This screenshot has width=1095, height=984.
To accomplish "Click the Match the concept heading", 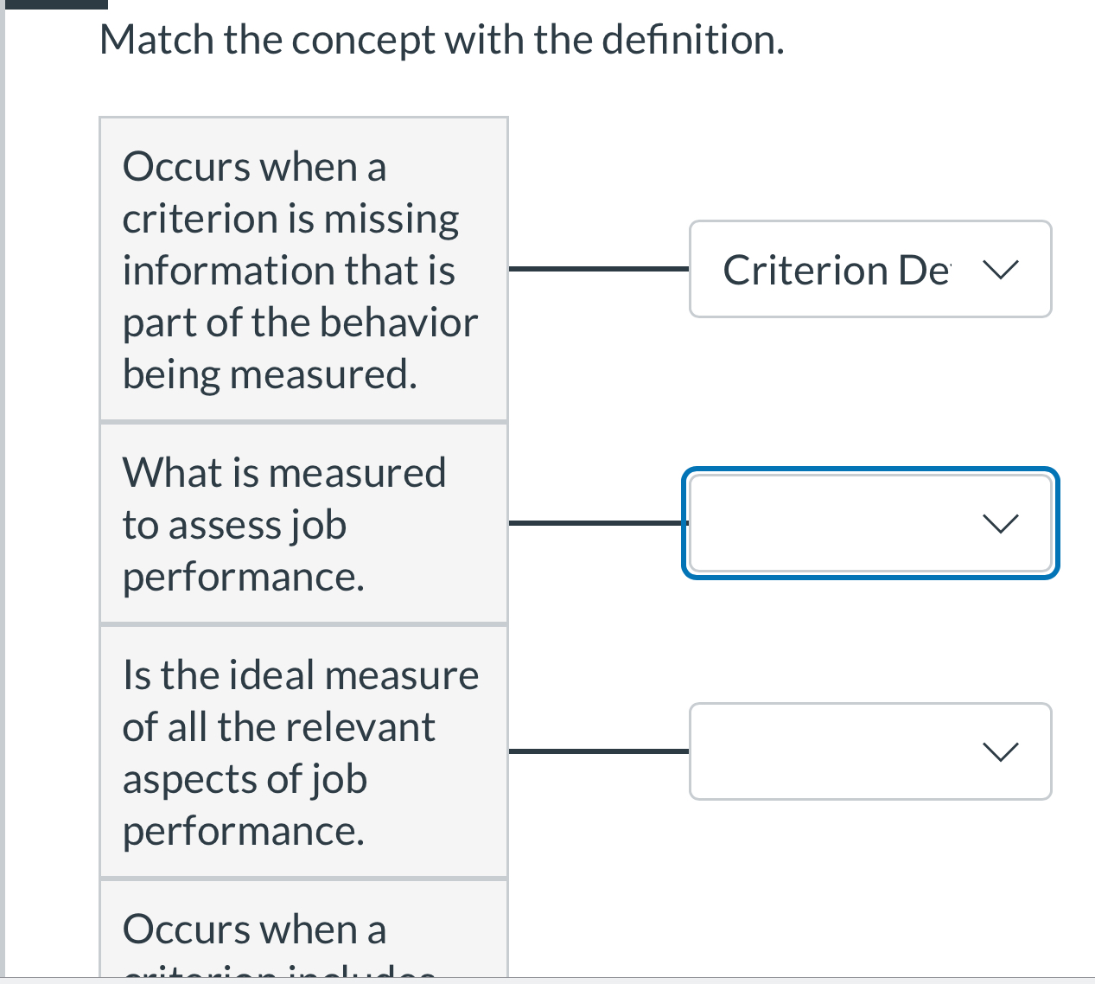I will pos(442,38).
